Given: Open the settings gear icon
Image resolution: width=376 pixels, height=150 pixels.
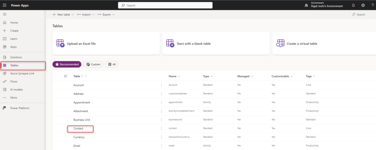Looking at the screenshot, I should pyautogui.click(x=363, y=5).
